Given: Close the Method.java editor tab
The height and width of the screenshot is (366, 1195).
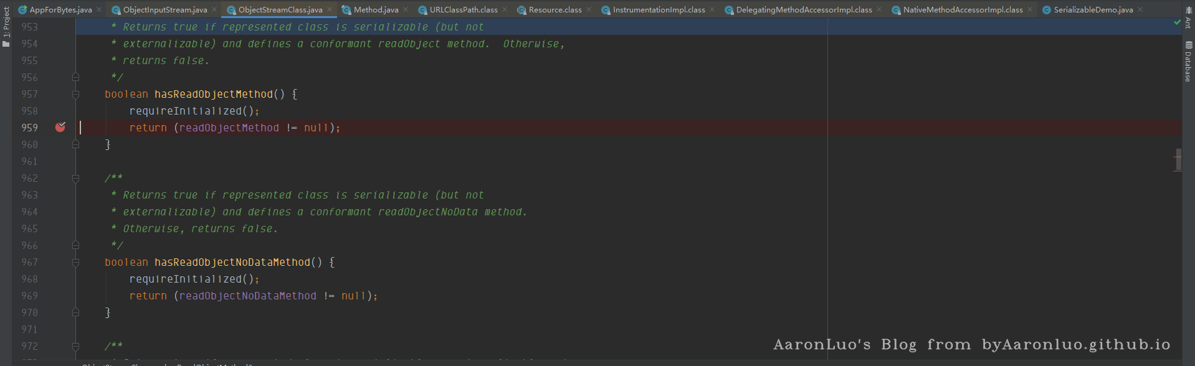Looking at the screenshot, I should pyautogui.click(x=406, y=9).
